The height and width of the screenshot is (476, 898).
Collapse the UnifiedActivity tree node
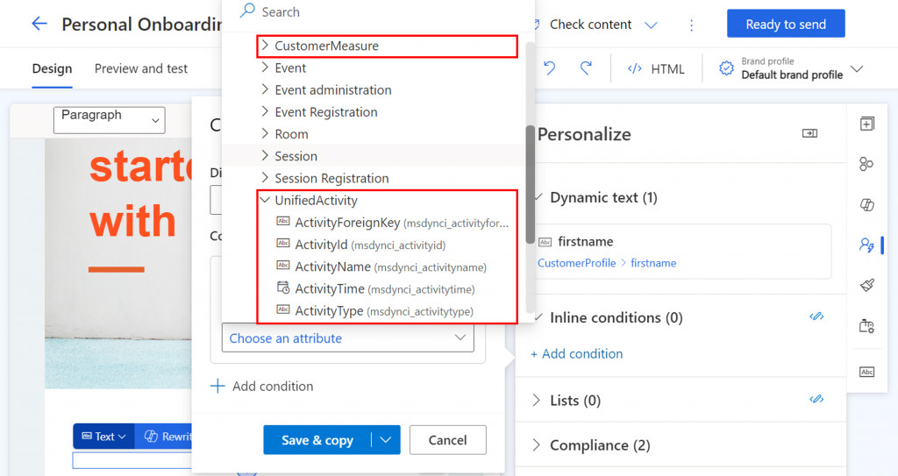coord(265,201)
